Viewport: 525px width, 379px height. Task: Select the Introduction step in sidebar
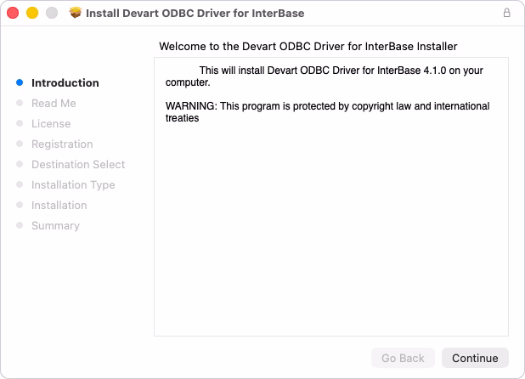(x=65, y=82)
